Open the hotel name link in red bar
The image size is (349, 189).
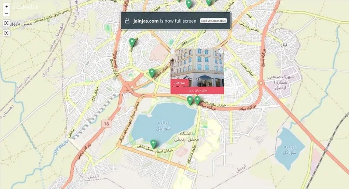click(x=197, y=91)
